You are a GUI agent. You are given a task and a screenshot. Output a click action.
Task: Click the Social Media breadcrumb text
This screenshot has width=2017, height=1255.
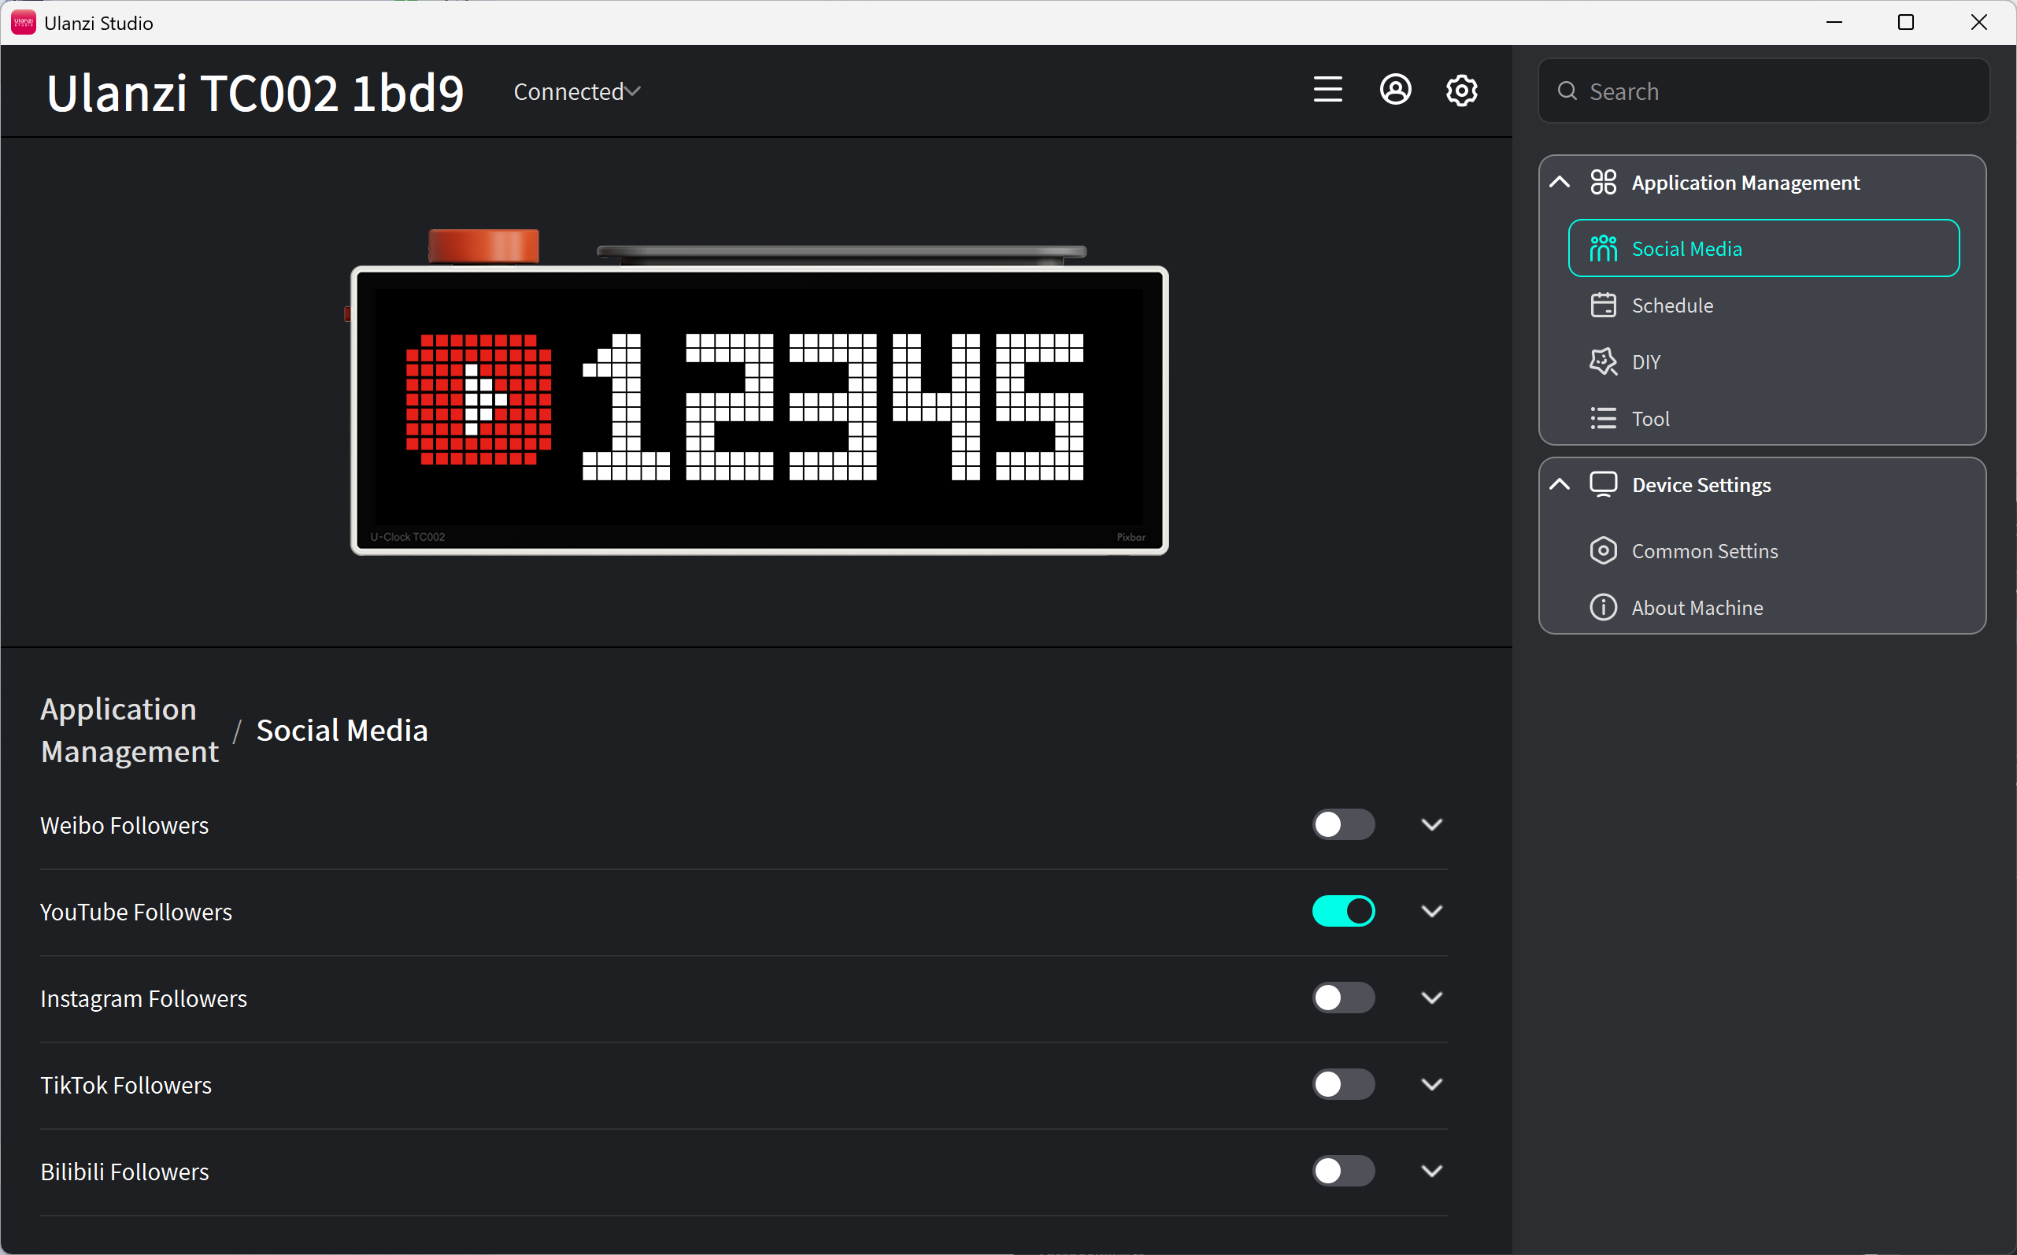[x=342, y=730]
